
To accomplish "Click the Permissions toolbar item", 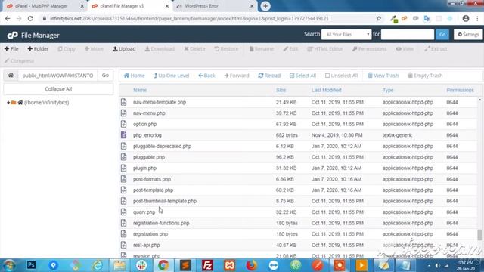I will click(369, 48).
